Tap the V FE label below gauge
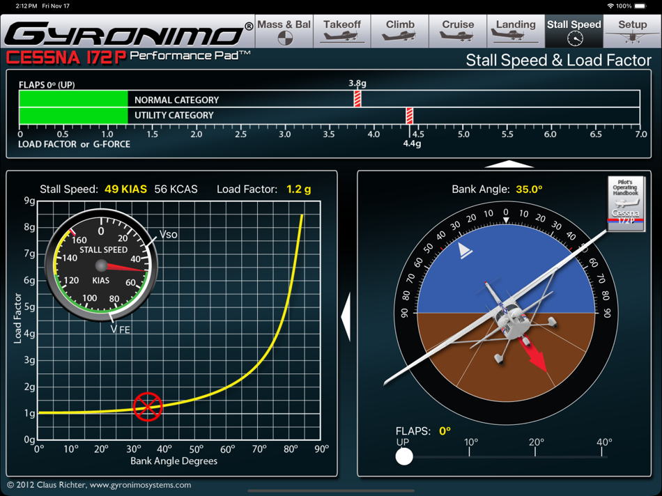The height and width of the screenshot is (496, 662). [x=121, y=330]
